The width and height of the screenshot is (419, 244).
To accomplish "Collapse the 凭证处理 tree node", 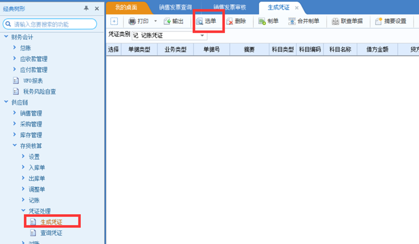I will (23, 211).
